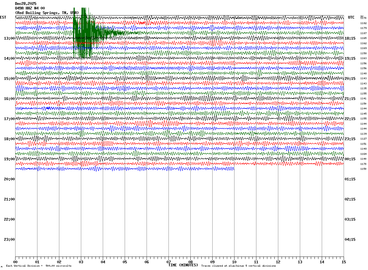Click the UTC timezone label
368x270 pixels.
[x=351, y=17]
